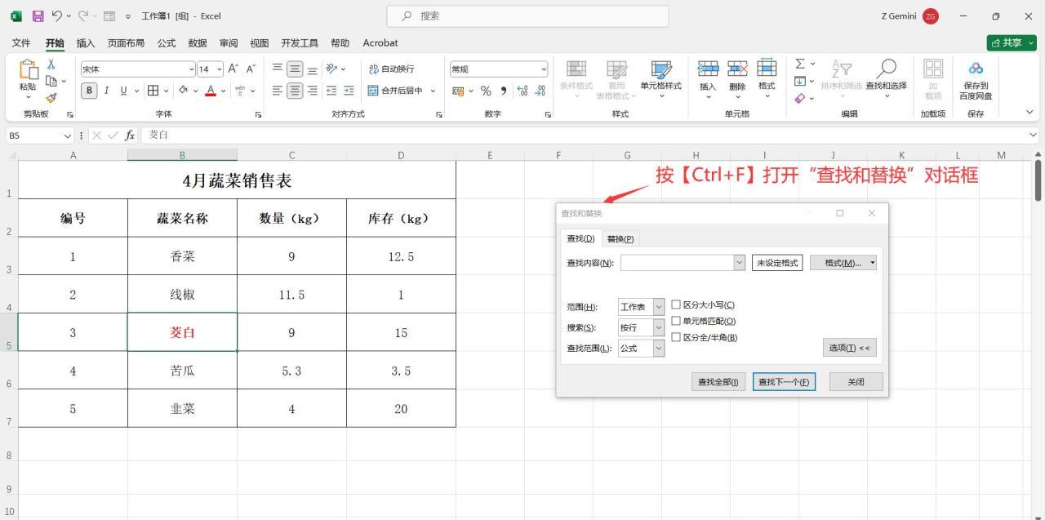Apply comma style number format
The height and width of the screenshot is (520, 1045).
(504, 91)
